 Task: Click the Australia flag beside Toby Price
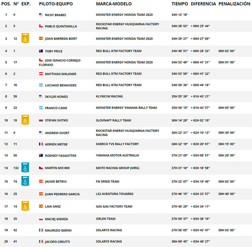[x=41, y=51]
